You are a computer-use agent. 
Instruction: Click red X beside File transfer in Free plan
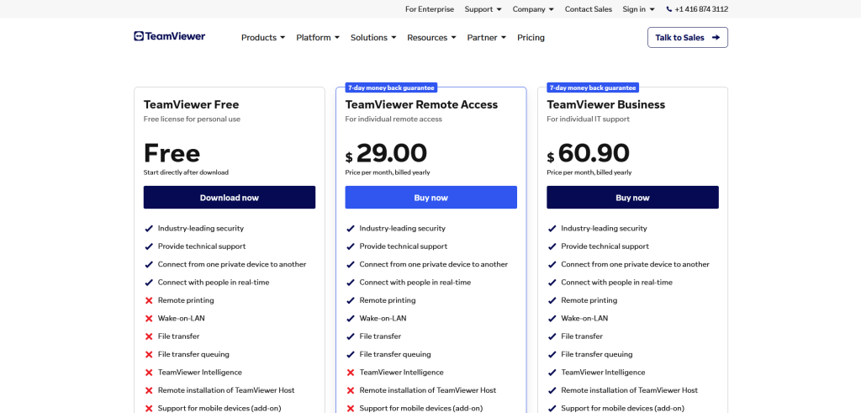(x=149, y=336)
